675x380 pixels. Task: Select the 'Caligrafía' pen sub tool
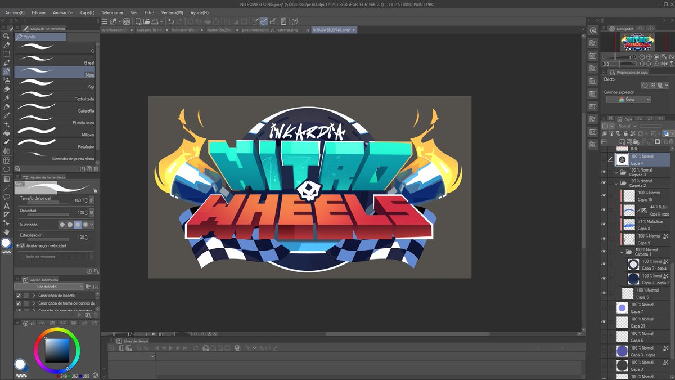[x=55, y=108]
